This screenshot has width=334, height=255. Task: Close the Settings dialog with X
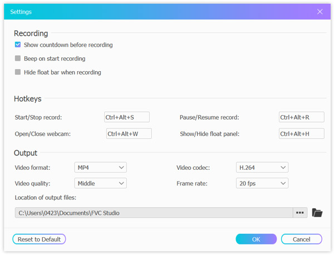(320, 12)
